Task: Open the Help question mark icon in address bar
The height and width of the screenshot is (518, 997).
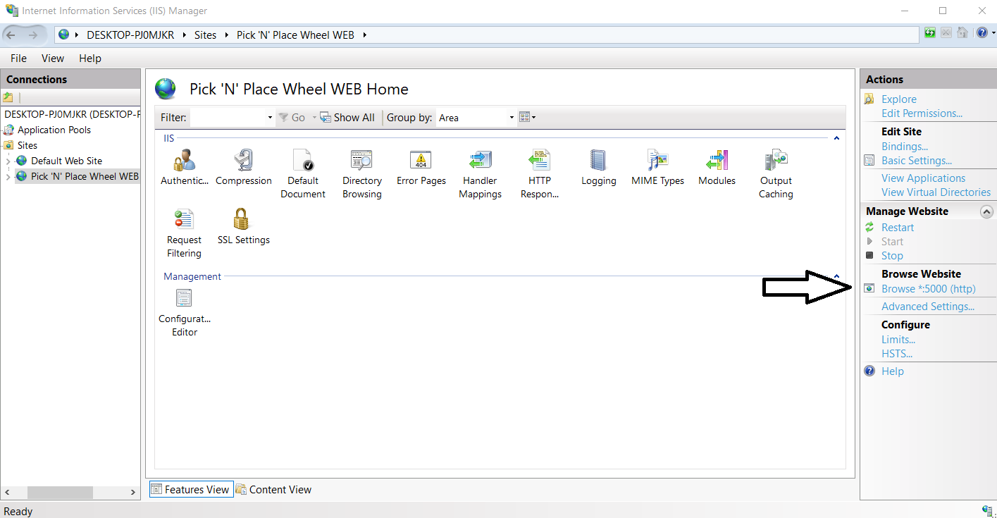Action: click(x=981, y=33)
